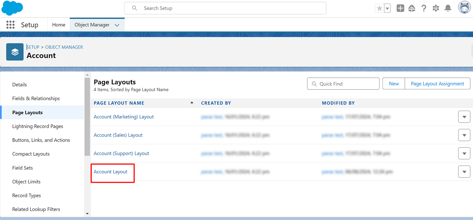This screenshot has width=473, height=220.
Task: Switch to the Home tab
Action: (59, 25)
